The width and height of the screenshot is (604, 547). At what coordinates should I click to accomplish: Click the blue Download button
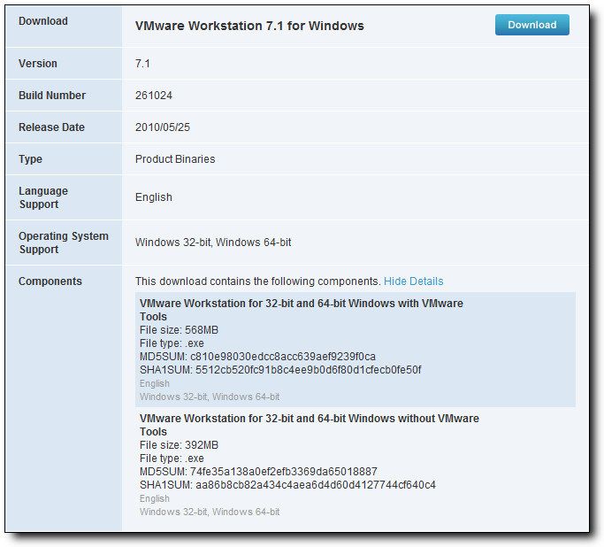coord(532,25)
